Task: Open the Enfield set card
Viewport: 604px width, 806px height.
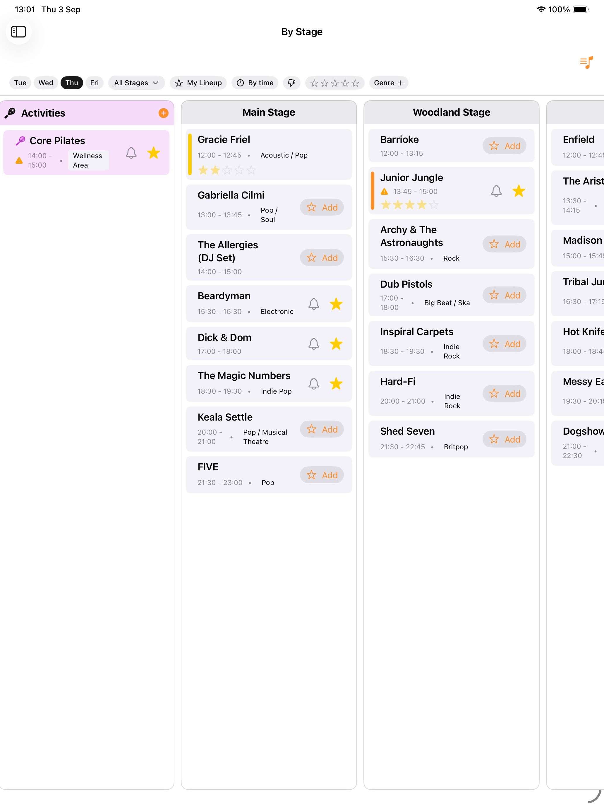Action: point(578,147)
